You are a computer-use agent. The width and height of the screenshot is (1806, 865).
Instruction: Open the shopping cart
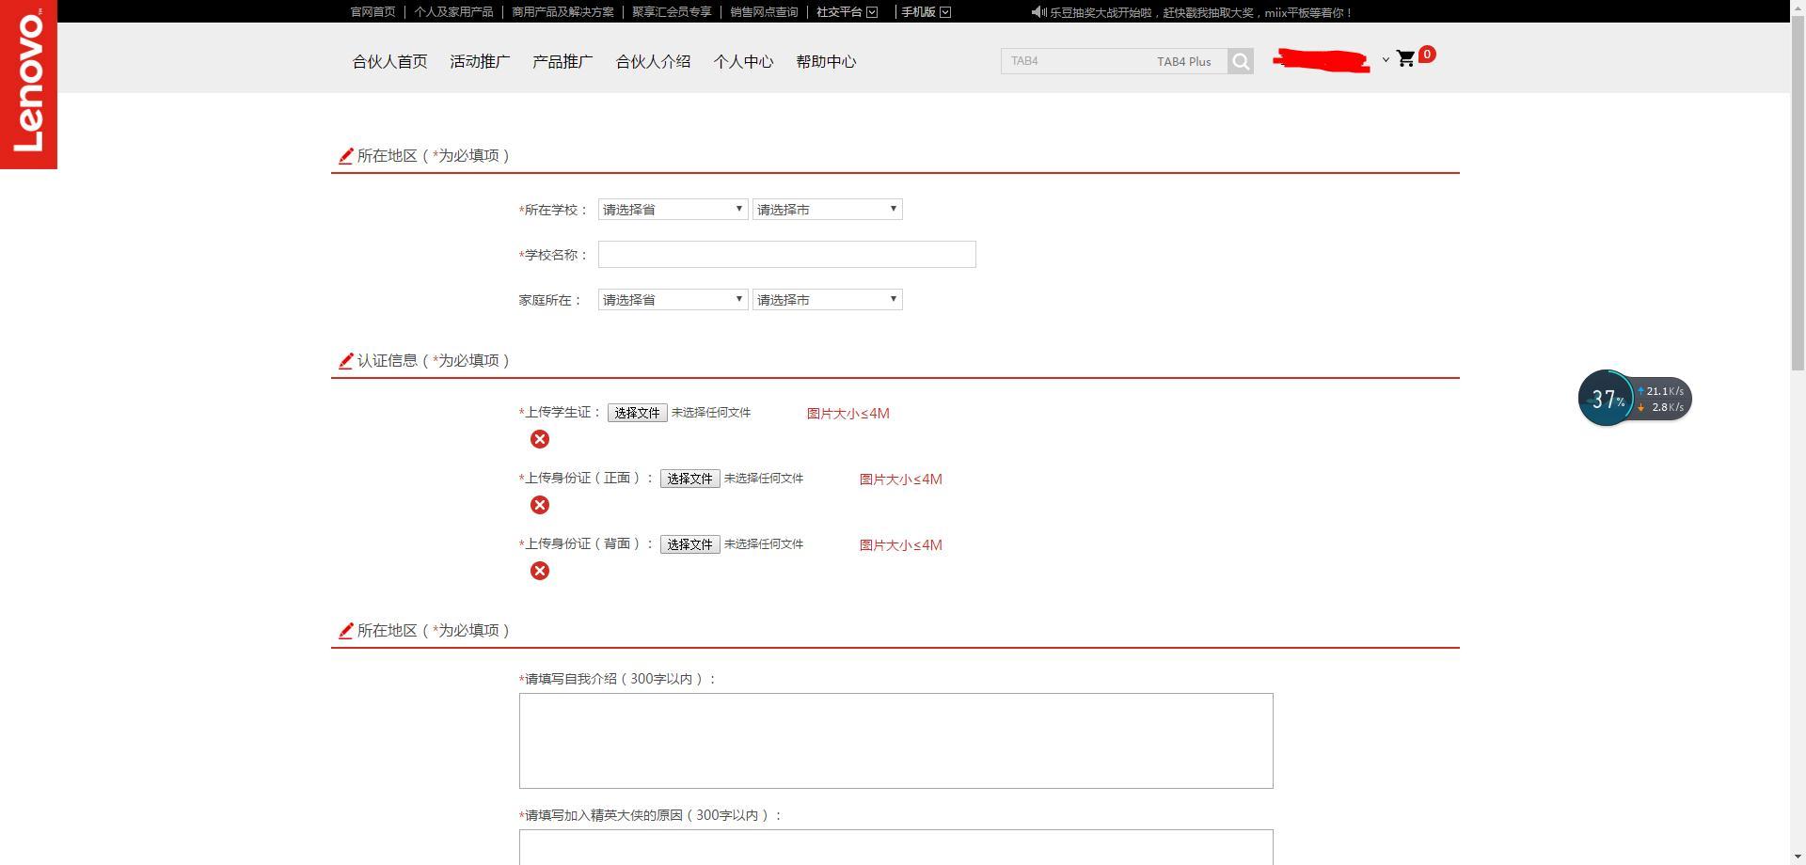1406,57
